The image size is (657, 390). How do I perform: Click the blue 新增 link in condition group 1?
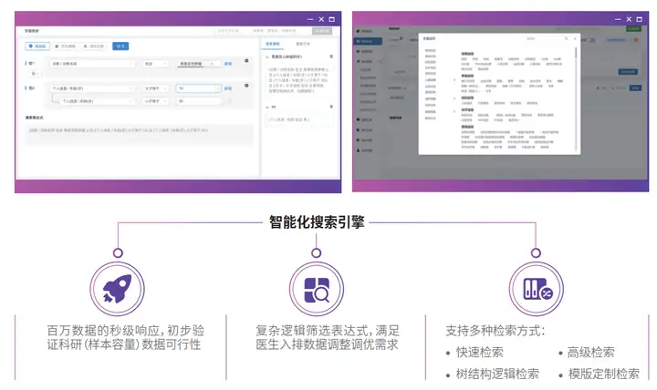[228, 64]
